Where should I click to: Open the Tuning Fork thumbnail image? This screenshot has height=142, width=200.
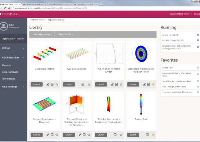pyautogui.click(x=141, y=104)
